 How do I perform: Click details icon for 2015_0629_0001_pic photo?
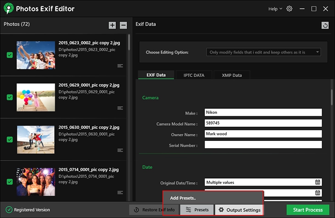tap(120, 108)
